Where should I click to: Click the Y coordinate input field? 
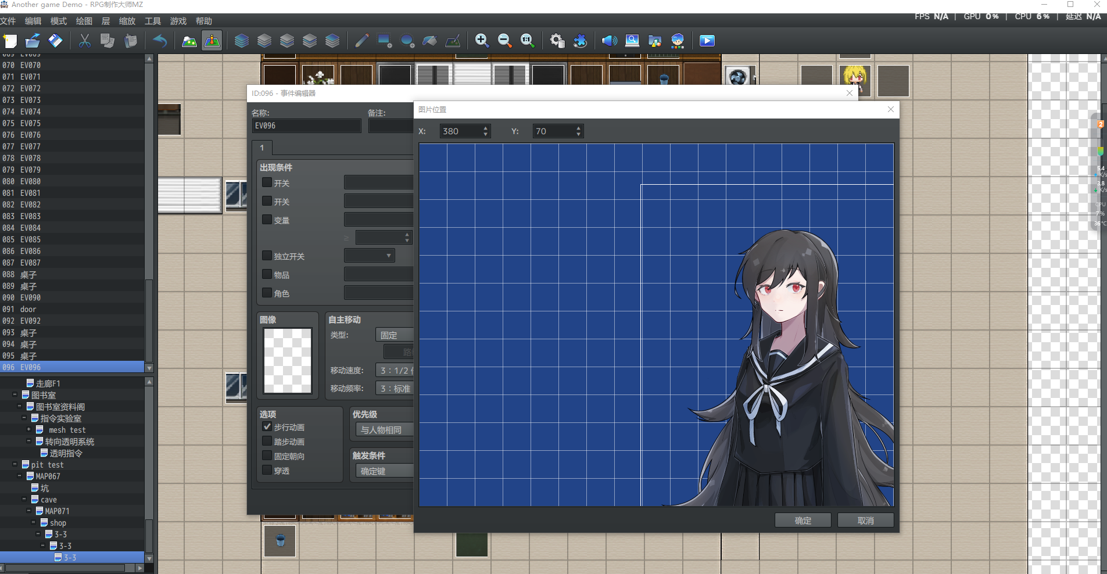[558, 131]
